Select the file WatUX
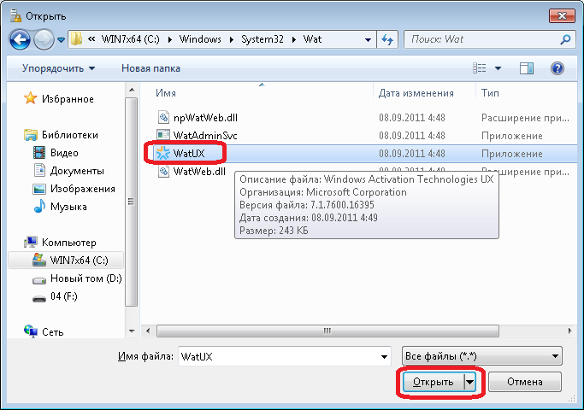Viewport: 584px width, 410px height. tap(189, 153)
